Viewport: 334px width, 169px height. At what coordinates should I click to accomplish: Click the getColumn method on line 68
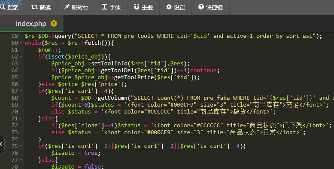pyautogui.click(x=112, y=98)
